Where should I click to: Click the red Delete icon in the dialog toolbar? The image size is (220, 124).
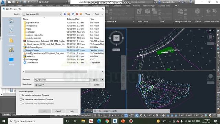[77, 14]
